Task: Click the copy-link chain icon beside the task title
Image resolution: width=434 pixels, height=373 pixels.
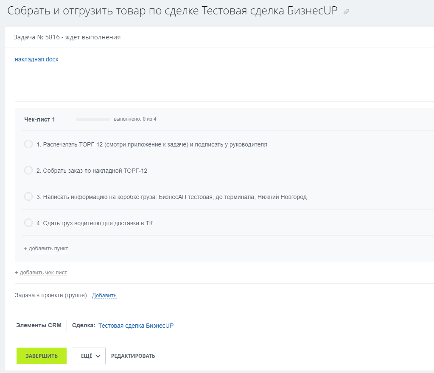Action: click(x=347, y=12)
